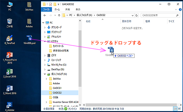Open the address bar history dropdown

click(x=133, y=15)
